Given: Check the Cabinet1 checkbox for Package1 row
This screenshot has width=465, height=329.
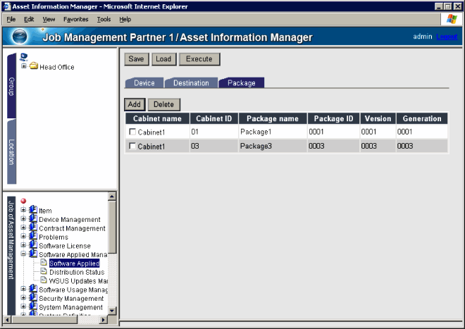Looking at the screenshot, I should pyautogui.click(x=132, y=132).
